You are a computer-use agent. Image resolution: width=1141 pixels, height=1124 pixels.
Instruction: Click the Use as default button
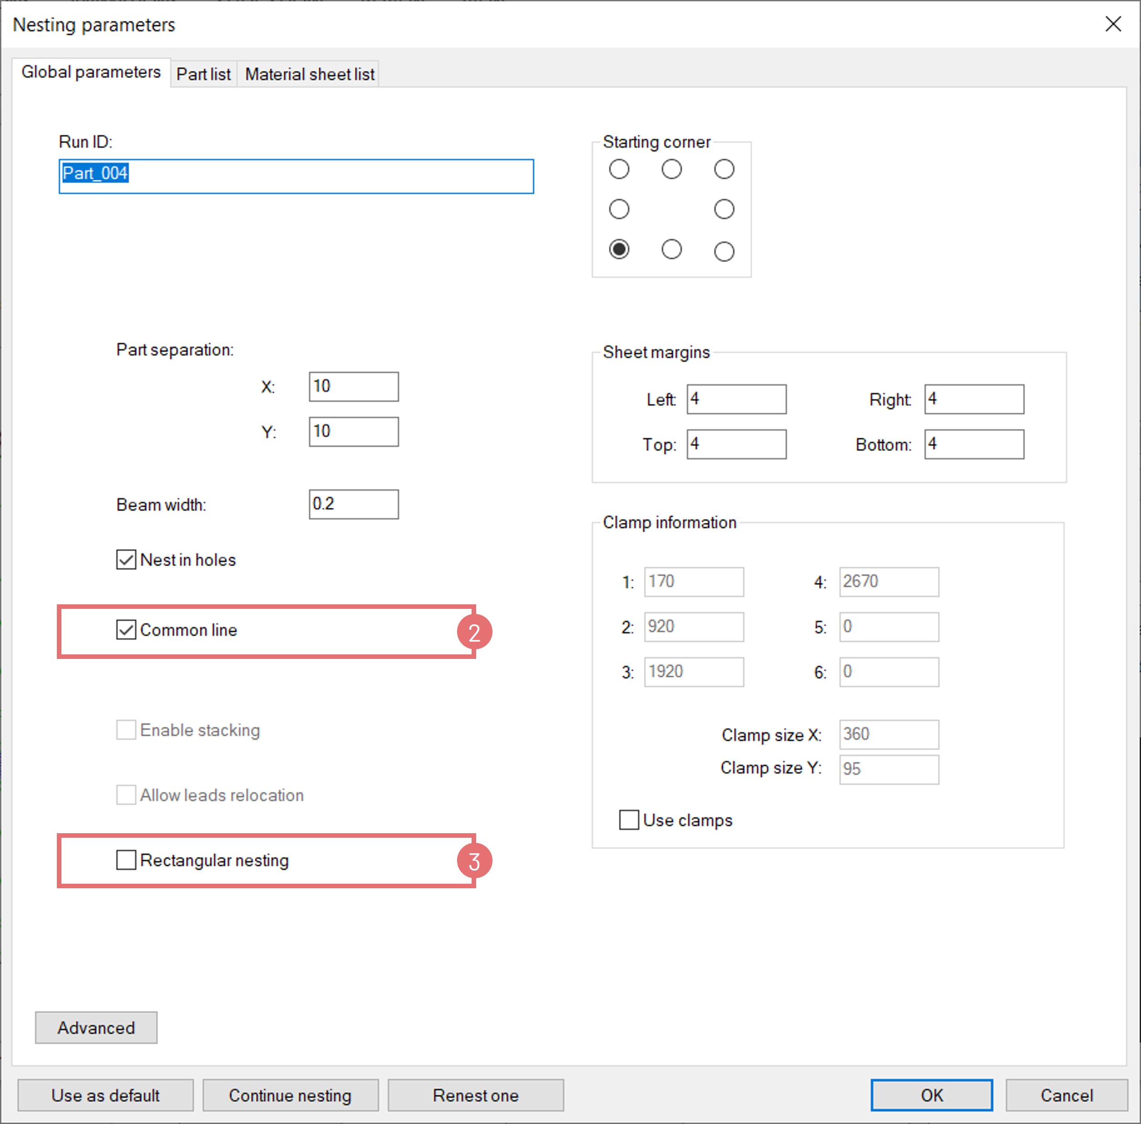[105, 1096]
